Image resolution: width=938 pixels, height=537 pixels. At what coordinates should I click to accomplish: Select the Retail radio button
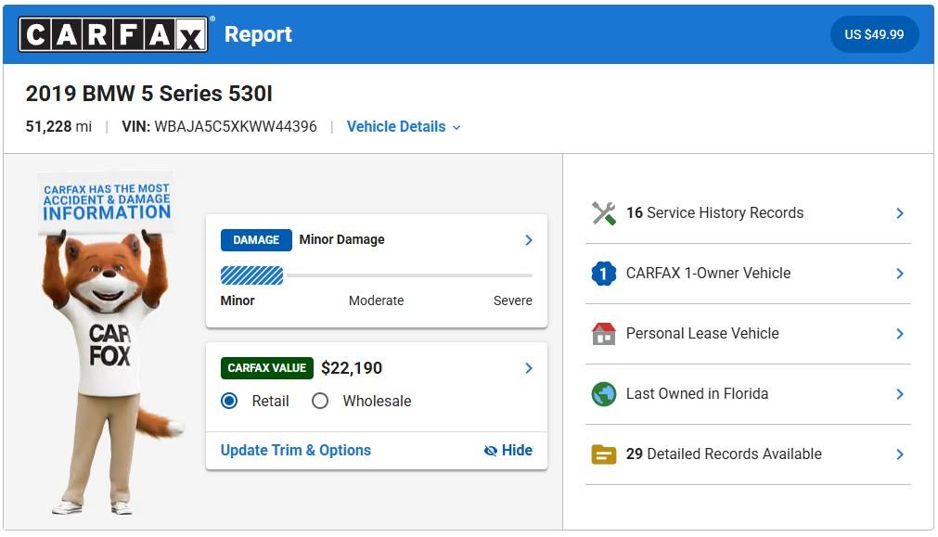coord(229,401)
